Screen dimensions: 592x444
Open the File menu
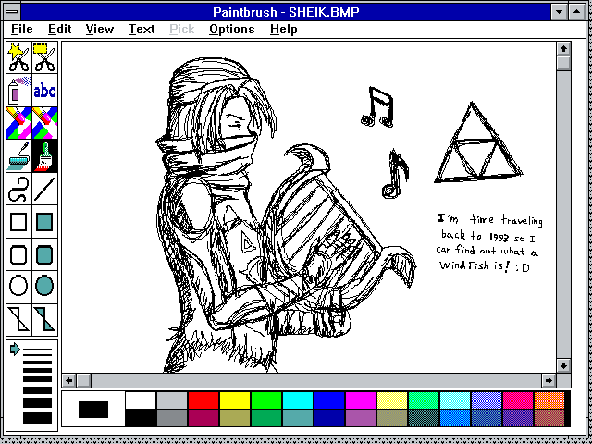(x=22, y=29)
